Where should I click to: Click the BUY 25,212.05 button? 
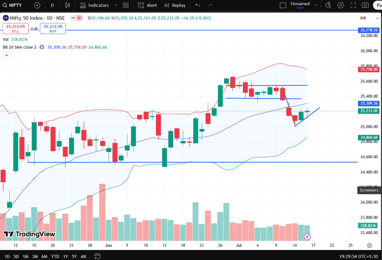coord(53,28)
